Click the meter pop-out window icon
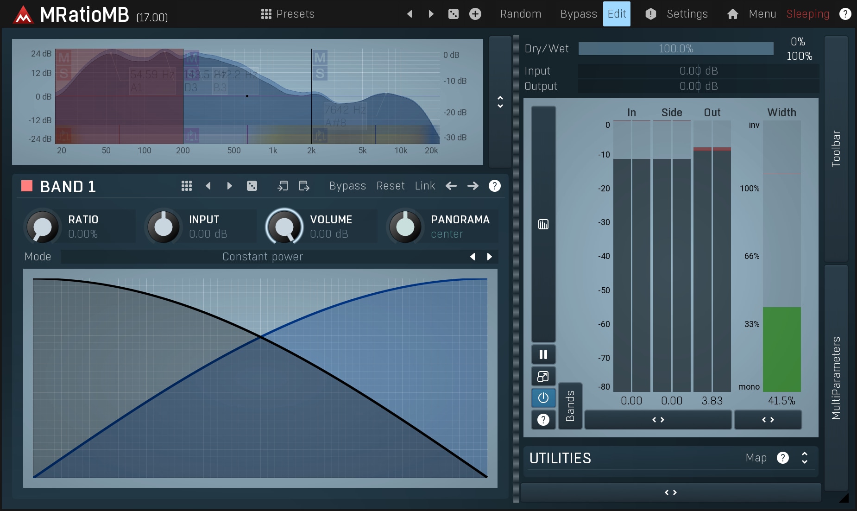This screenshot has width=857, height=511. click(x=543, y=376)
